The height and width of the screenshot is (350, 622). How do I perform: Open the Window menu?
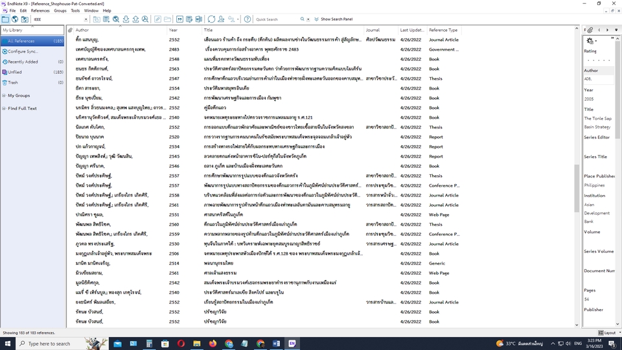(x=91, y=11)
